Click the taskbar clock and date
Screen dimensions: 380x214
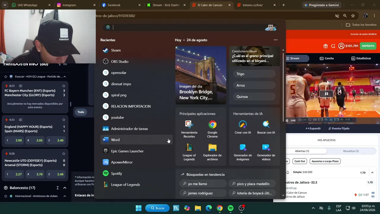[x=368, y=208]
